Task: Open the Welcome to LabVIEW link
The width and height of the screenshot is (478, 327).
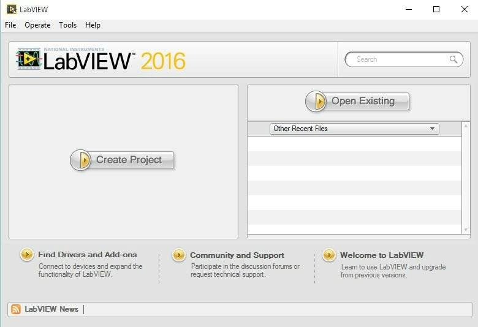Action: [x=382, y=255]
